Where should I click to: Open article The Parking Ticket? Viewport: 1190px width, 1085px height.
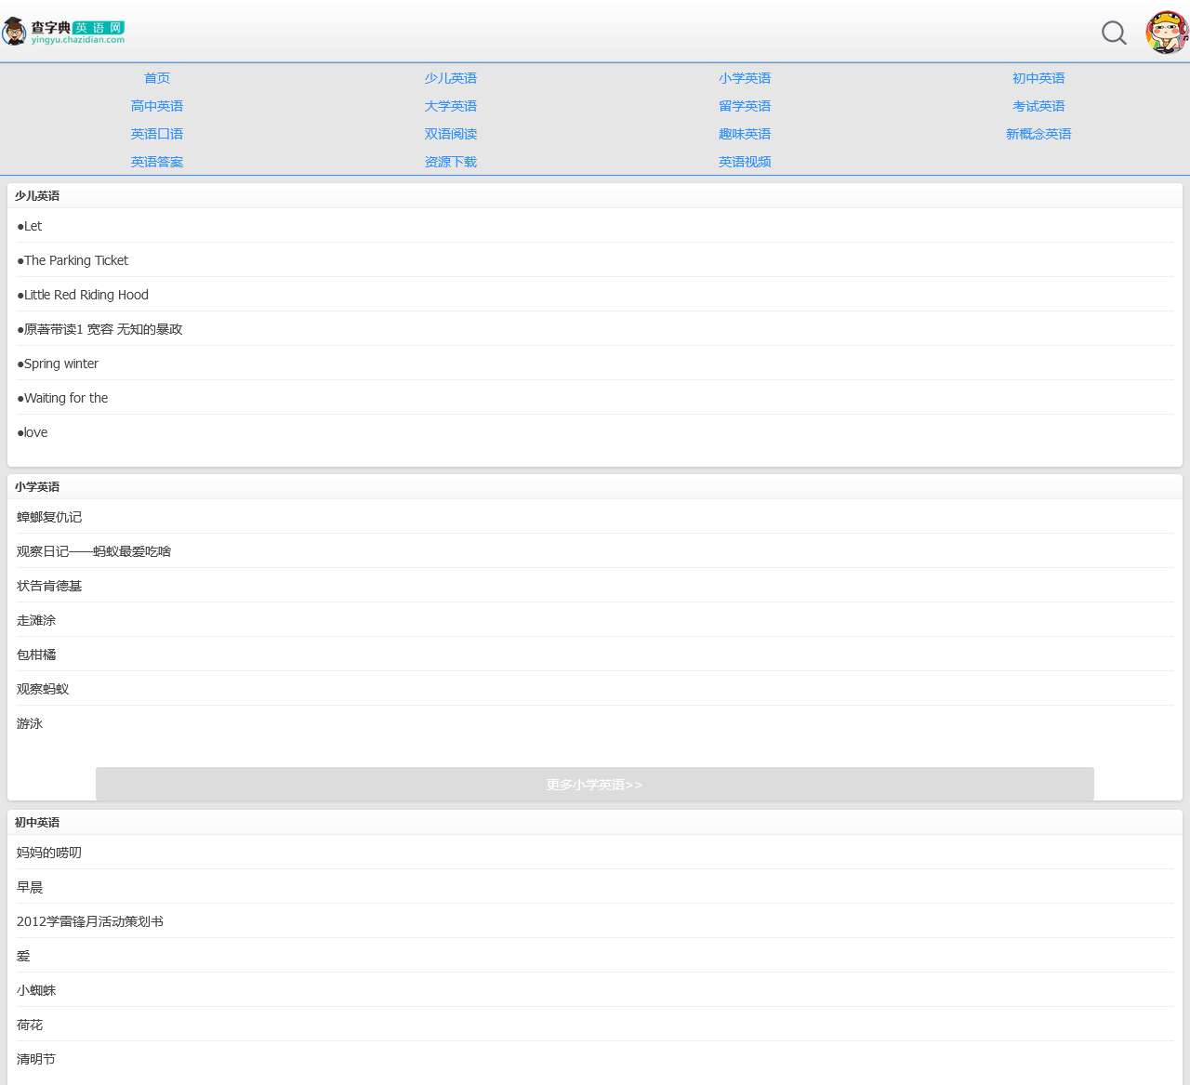pyautogui.click(x=75, y=260)
